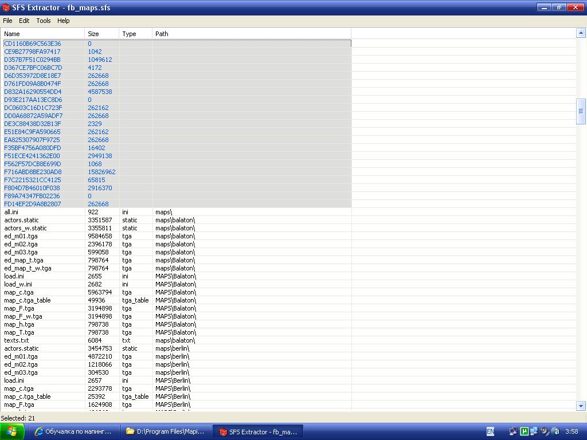The width and height of the screenshot is (587, 440).
Task: Select the F35BF4756A080DFD file entry
Action: tap(32, 148)
